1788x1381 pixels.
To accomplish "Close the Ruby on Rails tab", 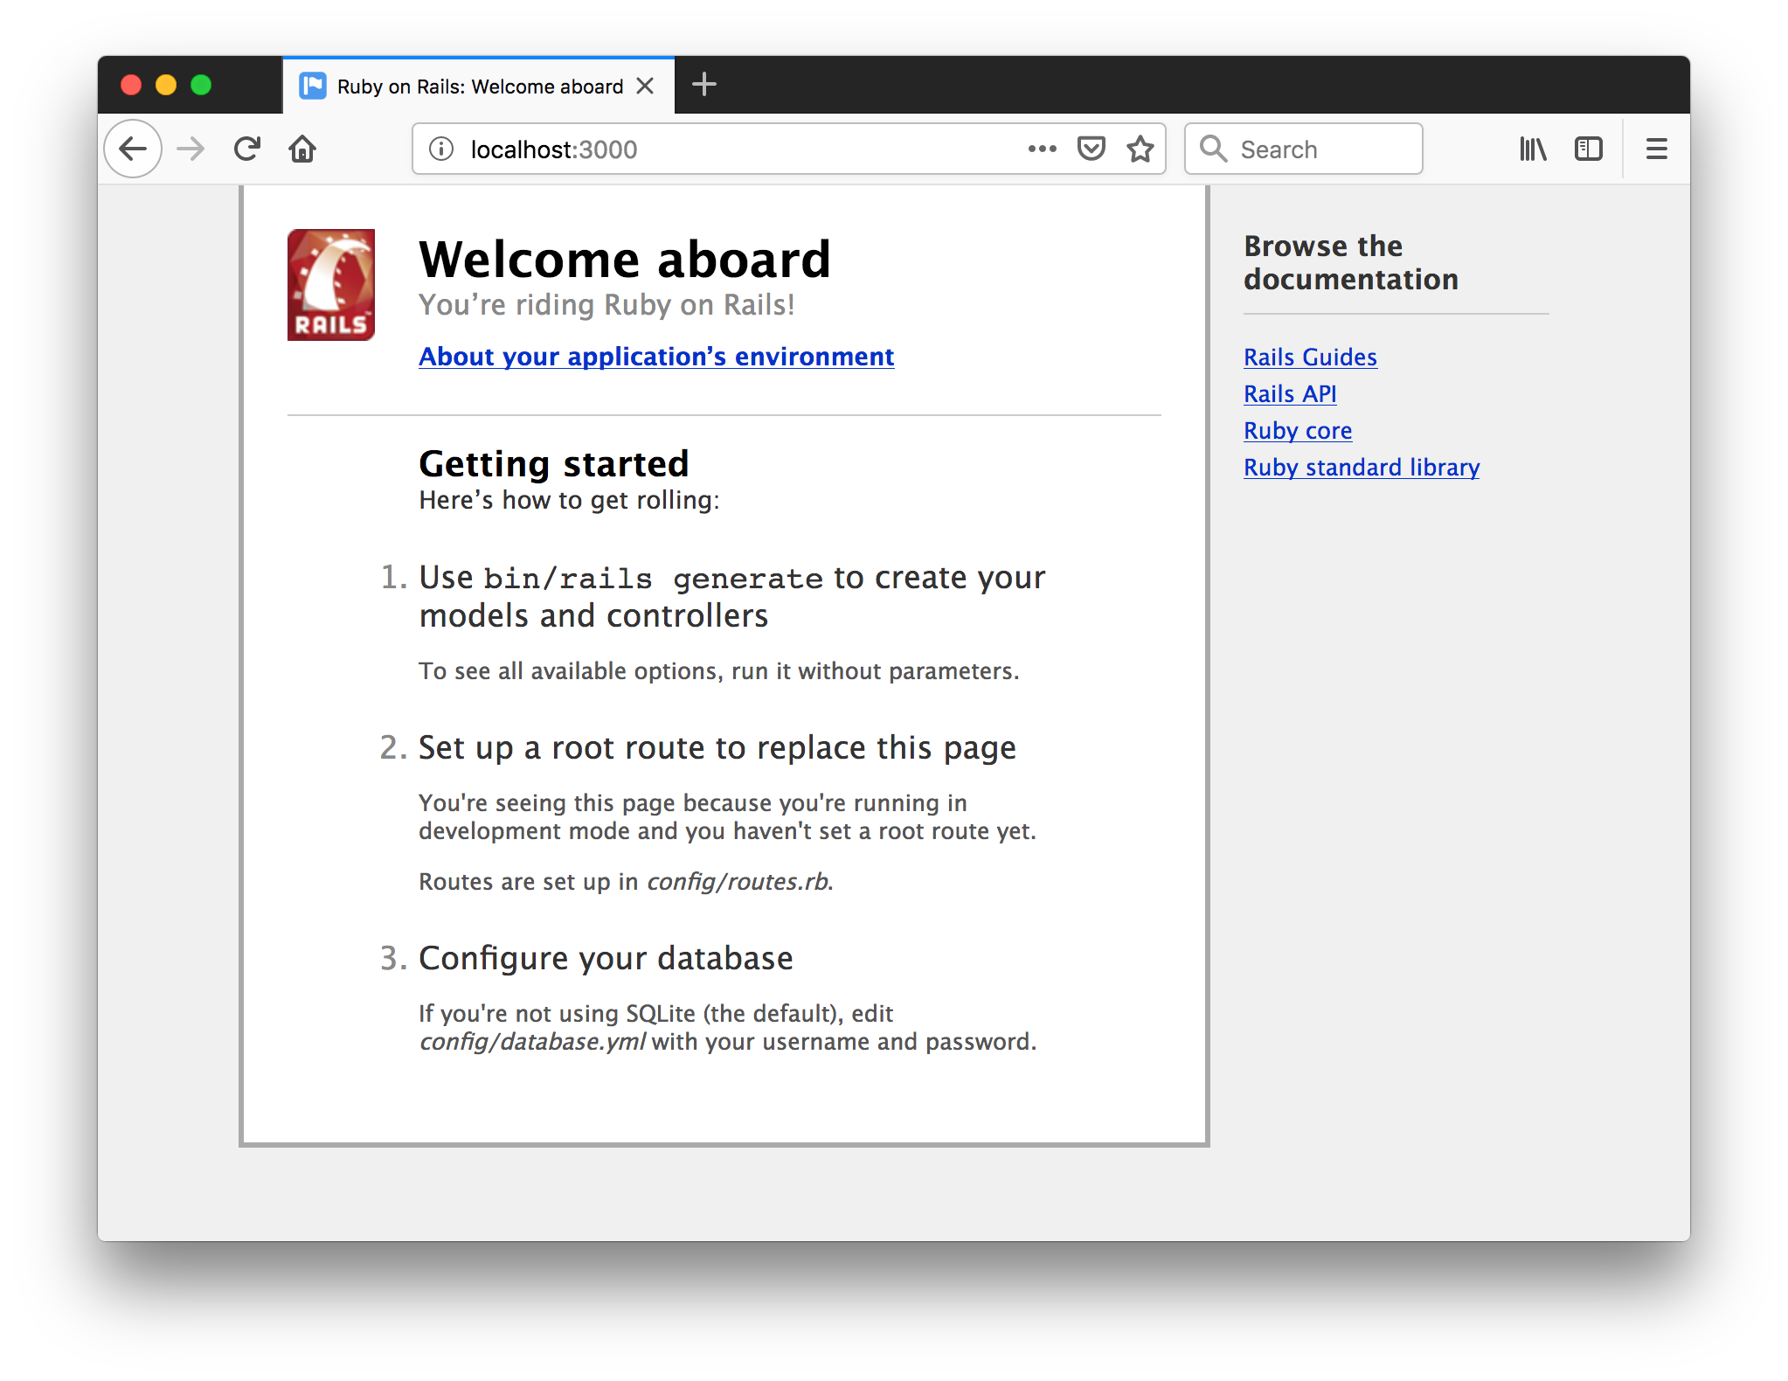I will coord(645,86).
